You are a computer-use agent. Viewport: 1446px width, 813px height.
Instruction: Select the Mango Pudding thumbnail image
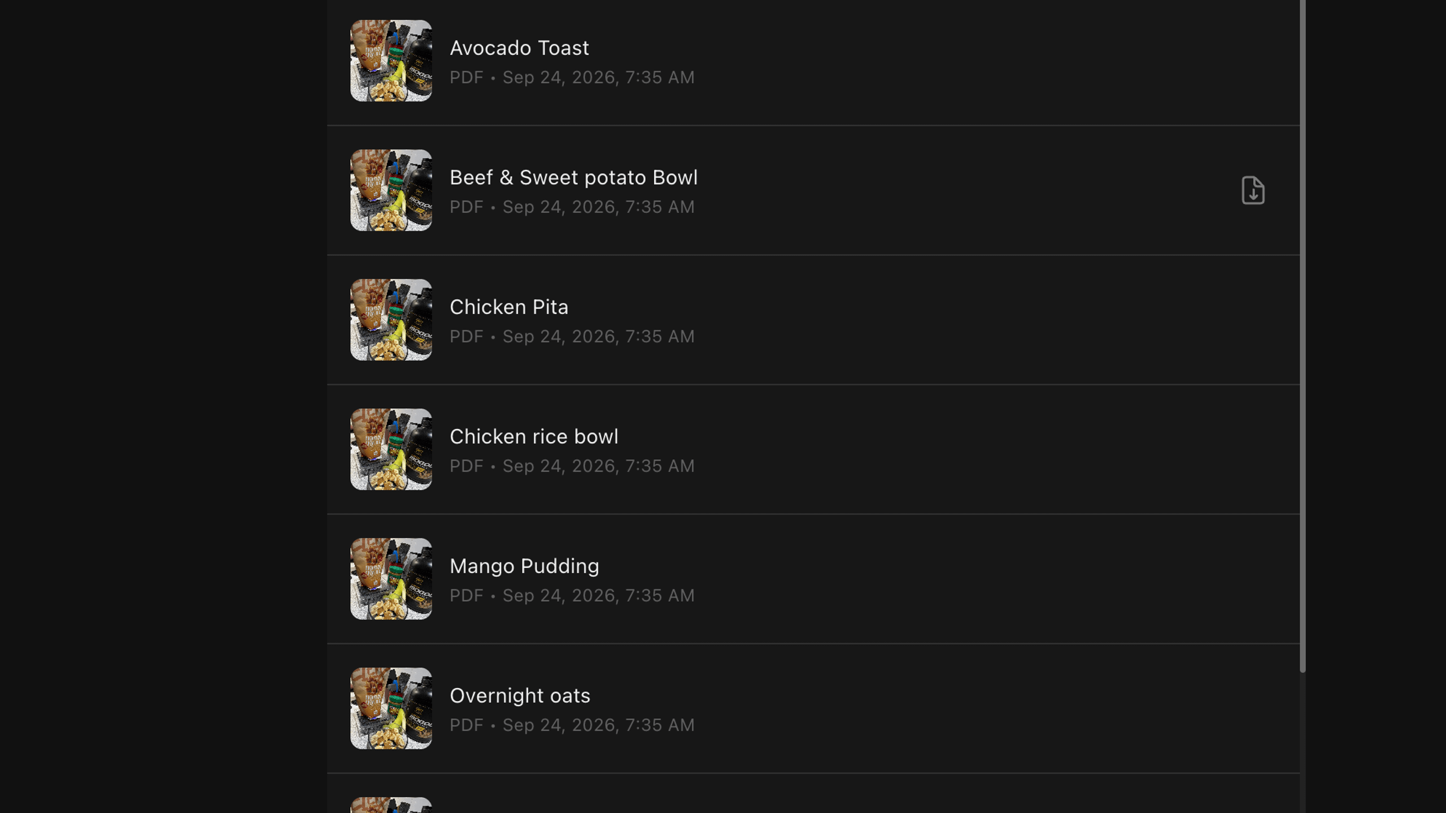pos(391,579)
